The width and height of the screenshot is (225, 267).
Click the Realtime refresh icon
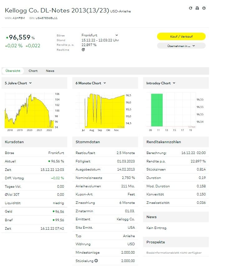(x=83, y=50)
